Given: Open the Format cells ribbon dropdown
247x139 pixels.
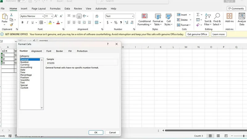Looking at the screenshot, I should (184, 25).
